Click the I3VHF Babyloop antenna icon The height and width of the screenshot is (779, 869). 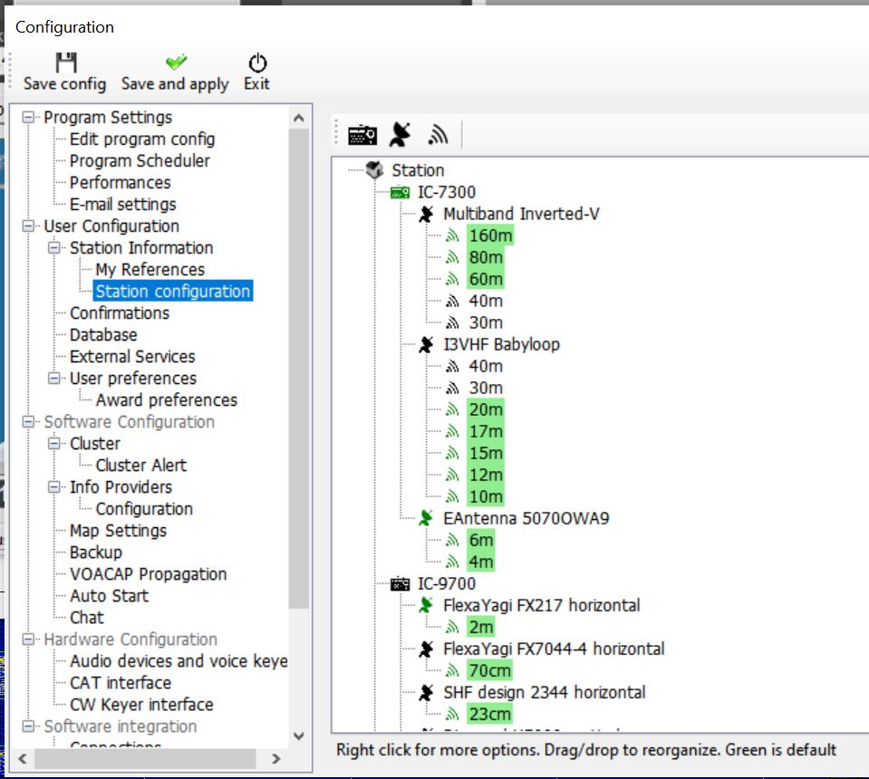(426, 344)
